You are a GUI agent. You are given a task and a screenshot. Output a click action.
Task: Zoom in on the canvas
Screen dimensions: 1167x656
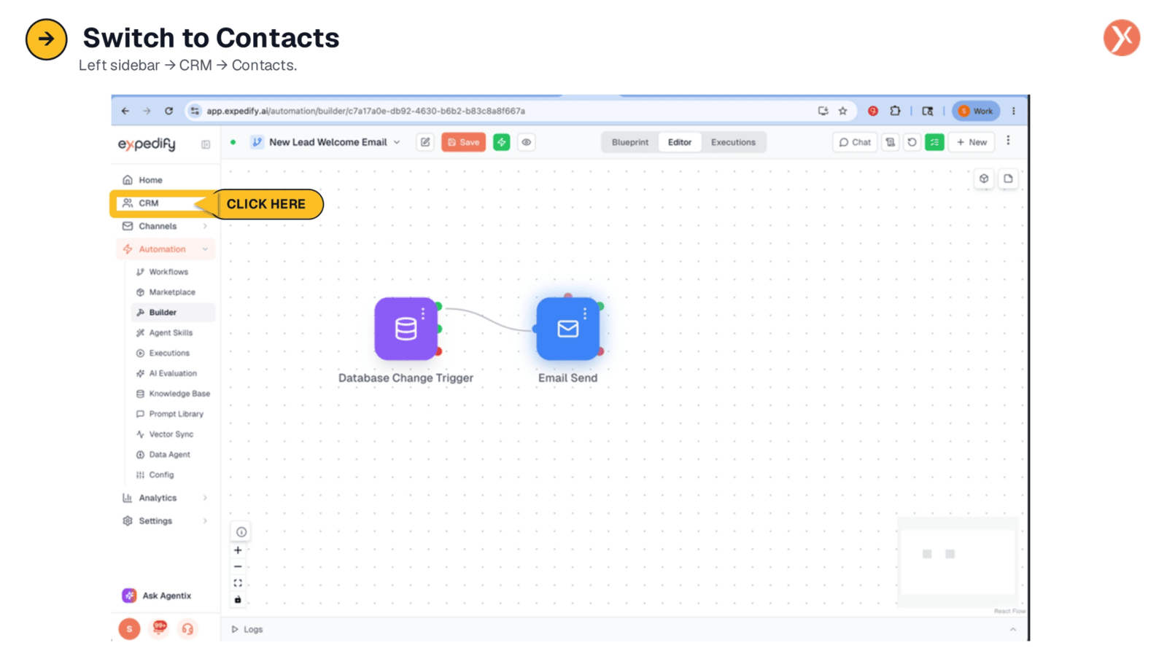coord(238,550)
